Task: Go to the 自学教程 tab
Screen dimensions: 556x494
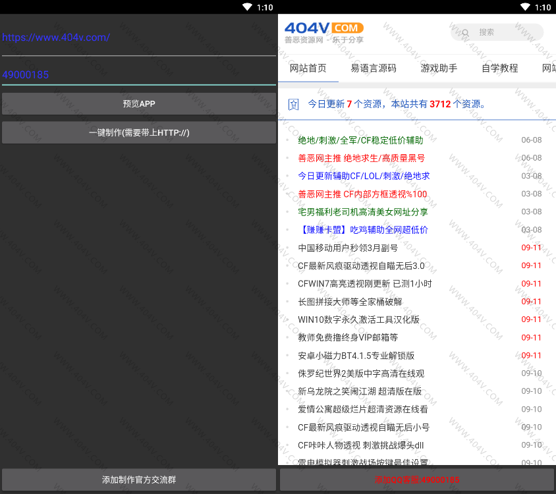Action: click(x=499, y=69)
